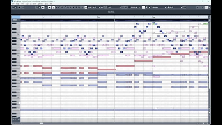Open Auto-Scroll settings dropdown arrow
222x125 pixels.
click(x=46, y=7)
